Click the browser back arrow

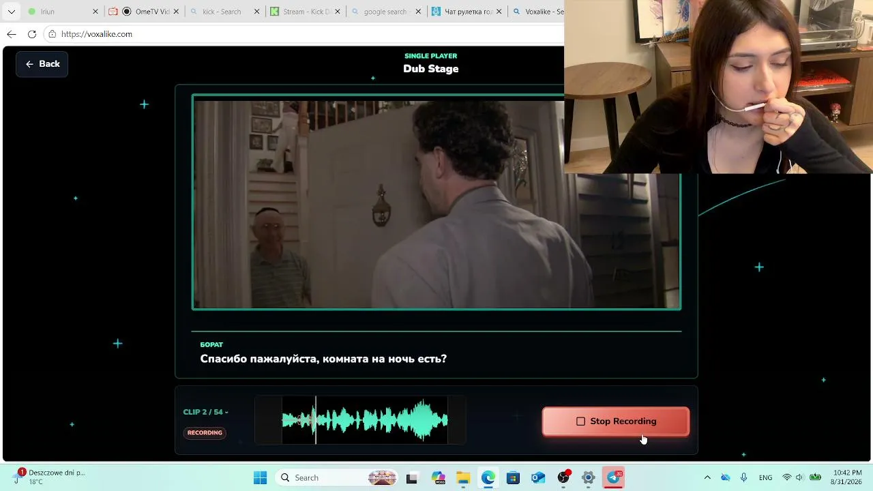point(12,34)
